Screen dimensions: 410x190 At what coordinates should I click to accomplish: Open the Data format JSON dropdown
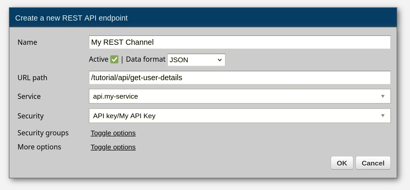point(196,60)
